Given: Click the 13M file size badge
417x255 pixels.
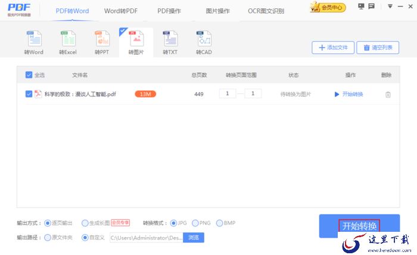Looking at the screenshot, I should (x=145, y=94).
